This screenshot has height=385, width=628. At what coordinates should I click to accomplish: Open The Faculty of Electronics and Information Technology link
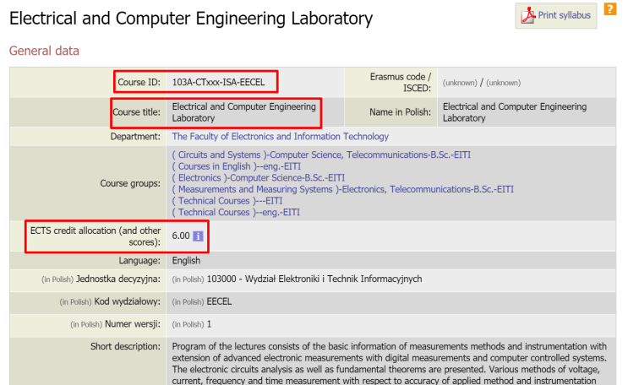coord(281,137)
